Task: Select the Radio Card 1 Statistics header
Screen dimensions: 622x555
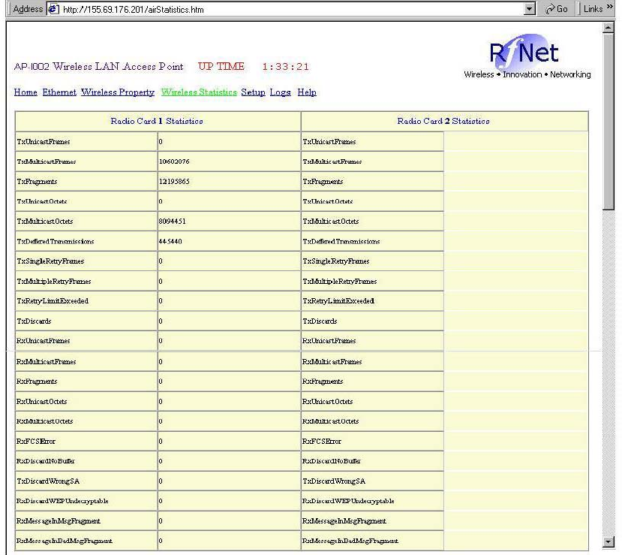Action: [157, 121]
